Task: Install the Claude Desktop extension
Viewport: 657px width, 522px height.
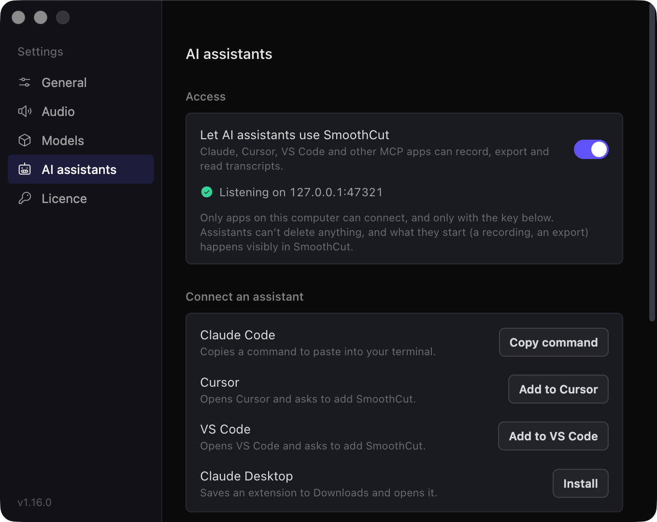Action: pyautogui.click(x=581, y=483)
